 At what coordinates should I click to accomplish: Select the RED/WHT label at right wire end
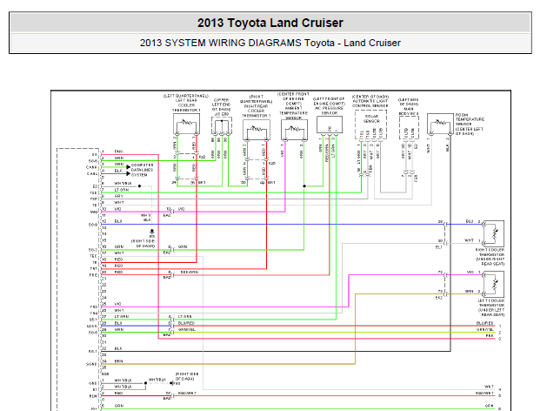click(x=485, y=394)
